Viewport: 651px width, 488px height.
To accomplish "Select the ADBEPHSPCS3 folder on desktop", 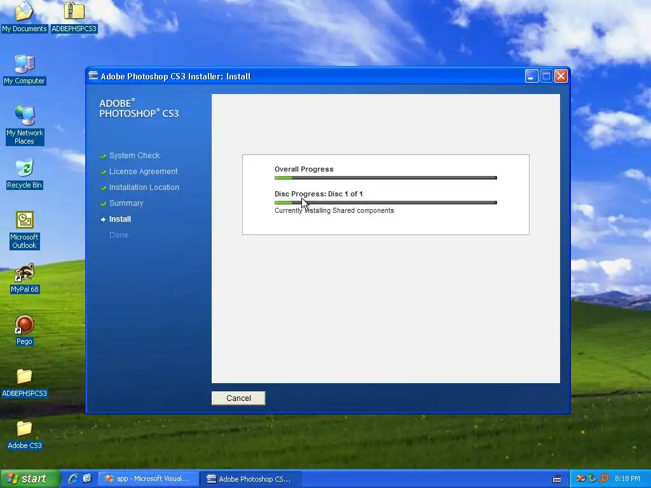I will click(x=25, y=382).
